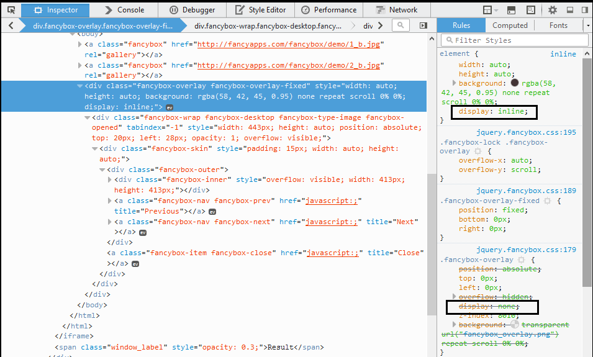Open the 1_b.jpg demo image link
Image resolution: width=593 pixels, height=357 pixels.
(289, 44)
